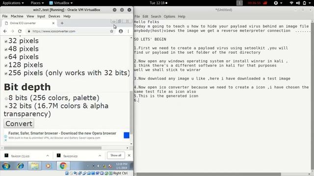Image resolution: width=314 pixels, height=176 pixels.
Task: Click the red screen recorder indicator
Action: coord(265,3)
